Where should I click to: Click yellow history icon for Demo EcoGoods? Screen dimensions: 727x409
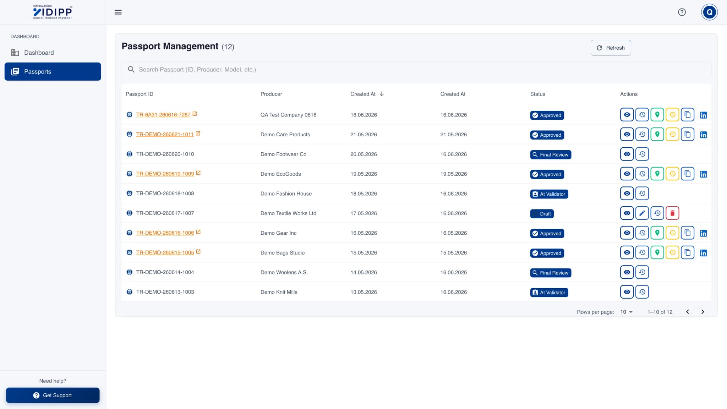[672, 174]
